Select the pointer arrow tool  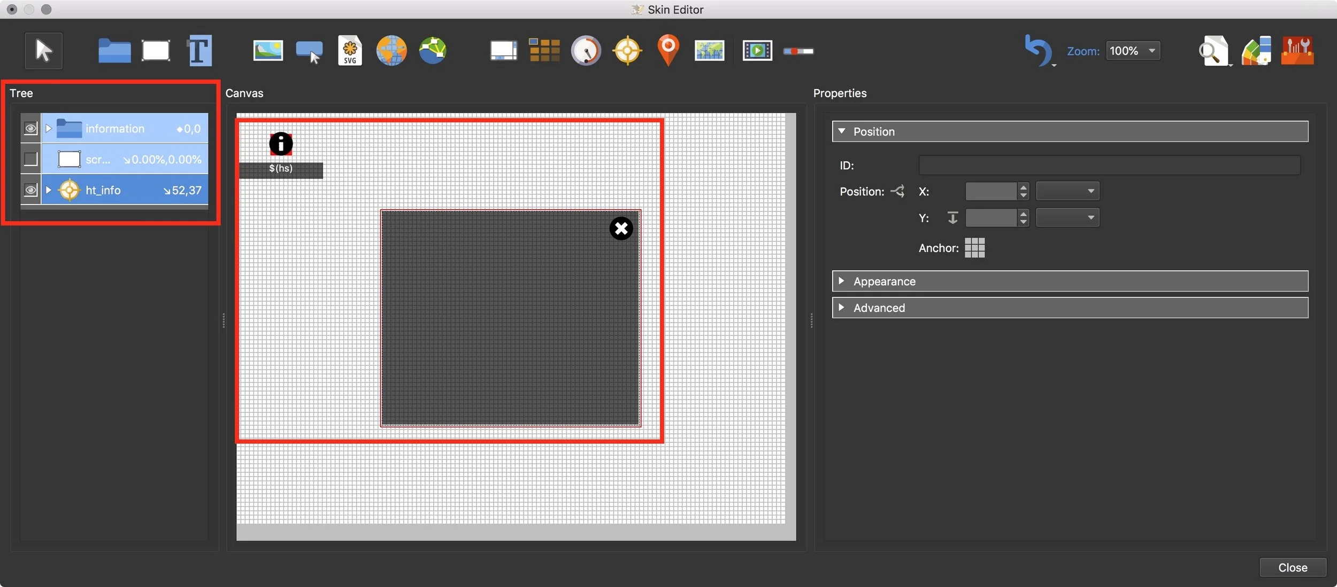click(x=43, y=51)
